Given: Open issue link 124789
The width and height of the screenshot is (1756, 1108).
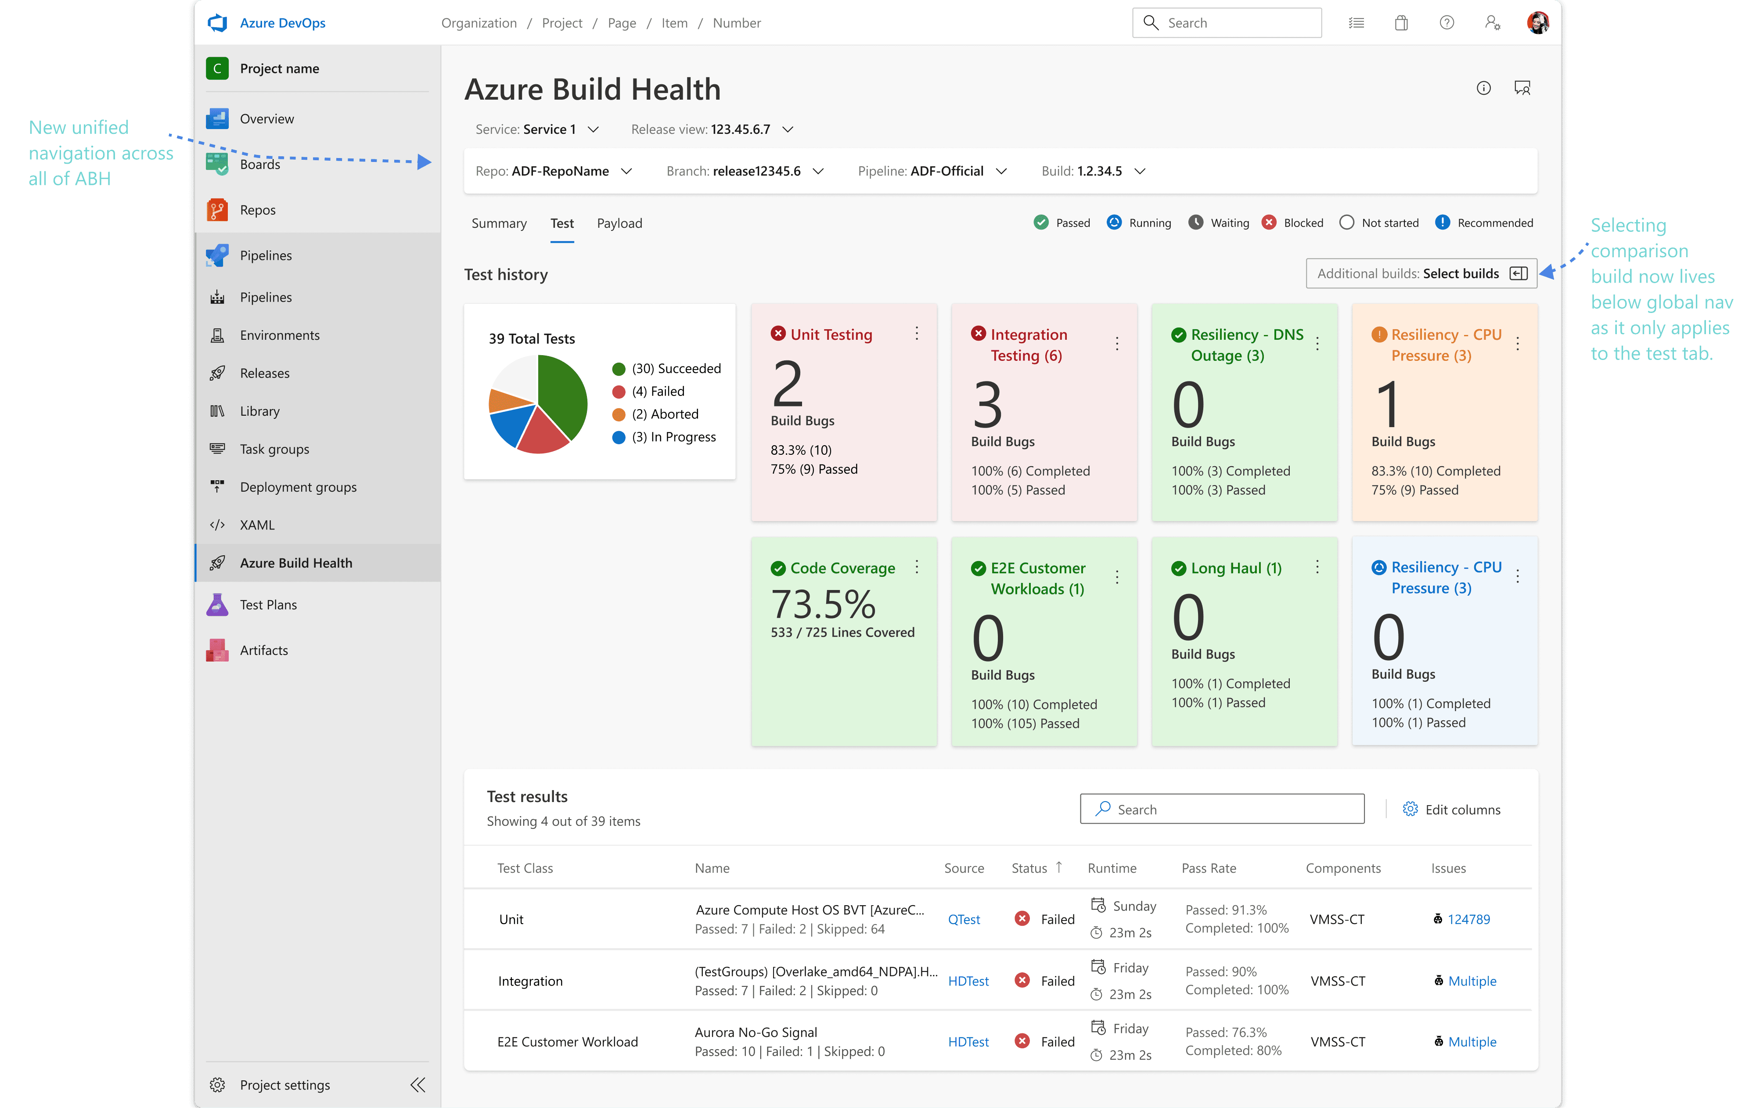Looking at the screenshot, I should tap(1468, 919).
